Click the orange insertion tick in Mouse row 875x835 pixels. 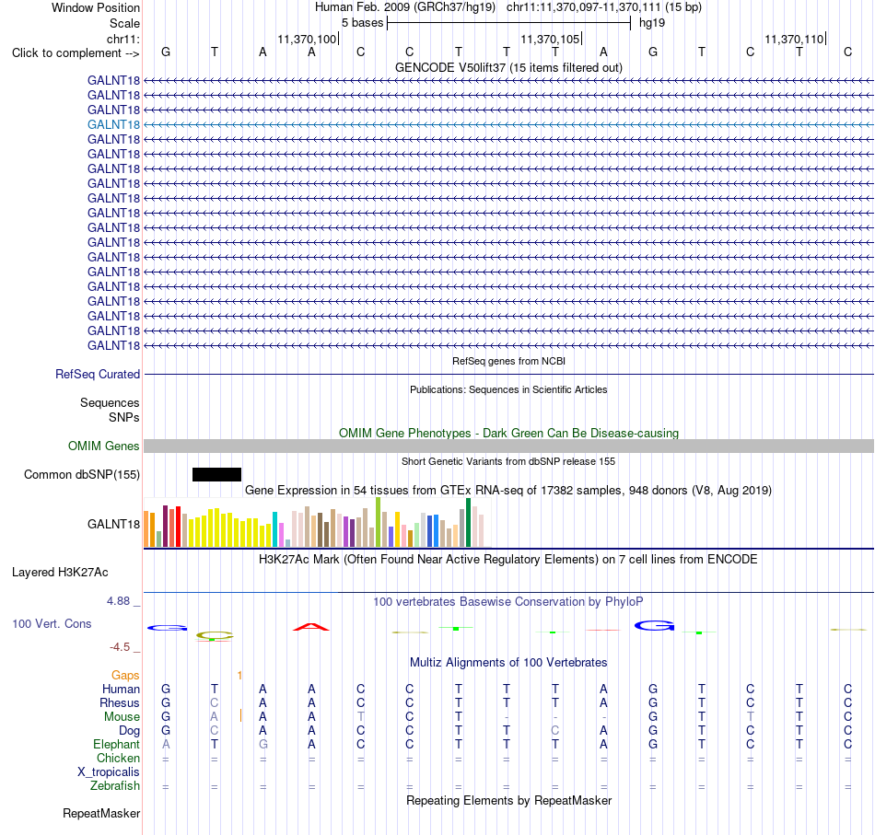pos(240,716)
